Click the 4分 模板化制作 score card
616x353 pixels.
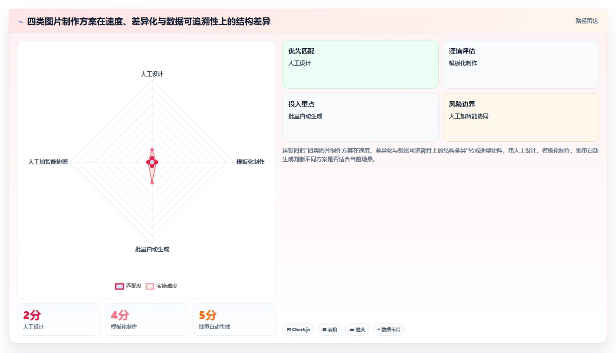147,320
